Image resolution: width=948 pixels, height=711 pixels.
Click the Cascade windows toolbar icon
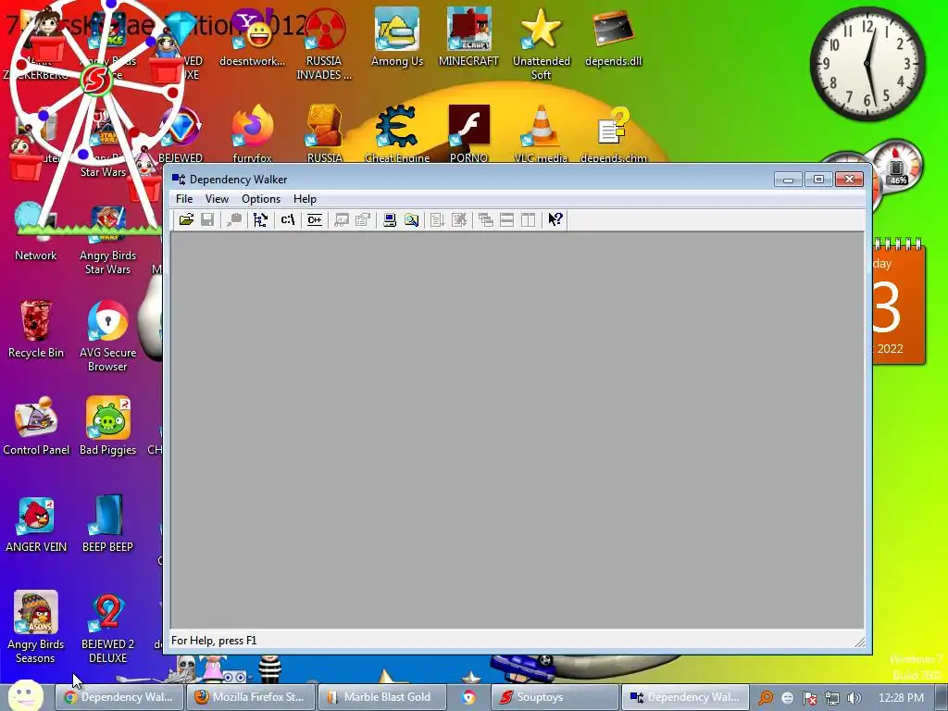[x=485, y=219]
